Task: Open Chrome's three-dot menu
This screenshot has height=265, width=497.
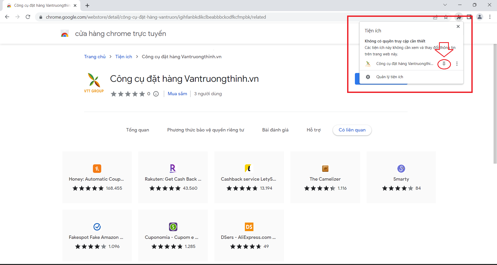Action: [x=490, y=17]
